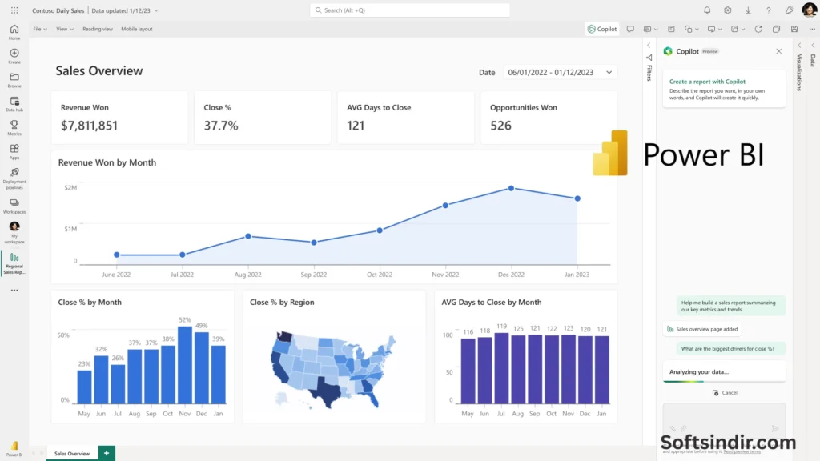Click the Search box at the top
This screenshot has height=461, width=820.
[x=410, y=10]
